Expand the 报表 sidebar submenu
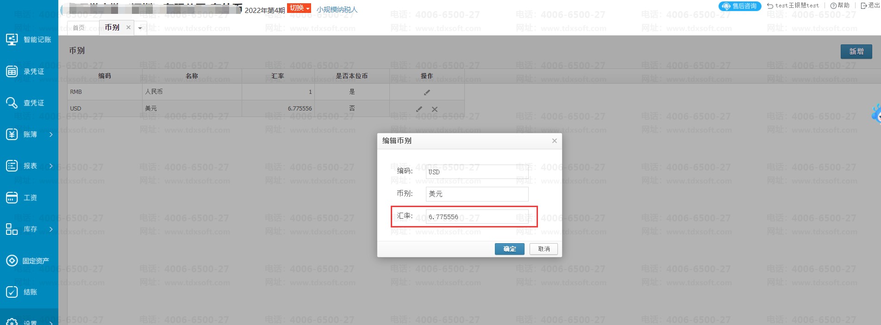Image resolution: width=881 pixels, height=325 pixels. 51,166
